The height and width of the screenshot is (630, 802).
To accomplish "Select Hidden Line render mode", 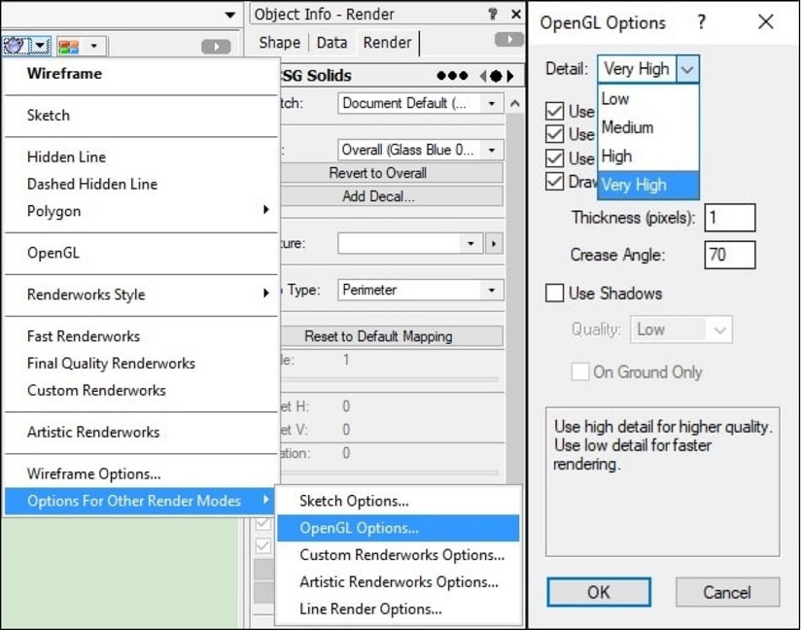I will pyautogui.click(x=66, y=157).
